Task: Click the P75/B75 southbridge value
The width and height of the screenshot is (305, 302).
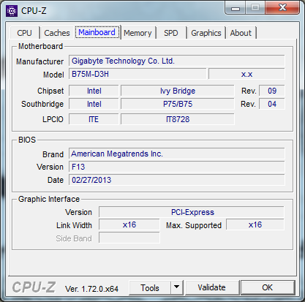Action: (178, 104)
